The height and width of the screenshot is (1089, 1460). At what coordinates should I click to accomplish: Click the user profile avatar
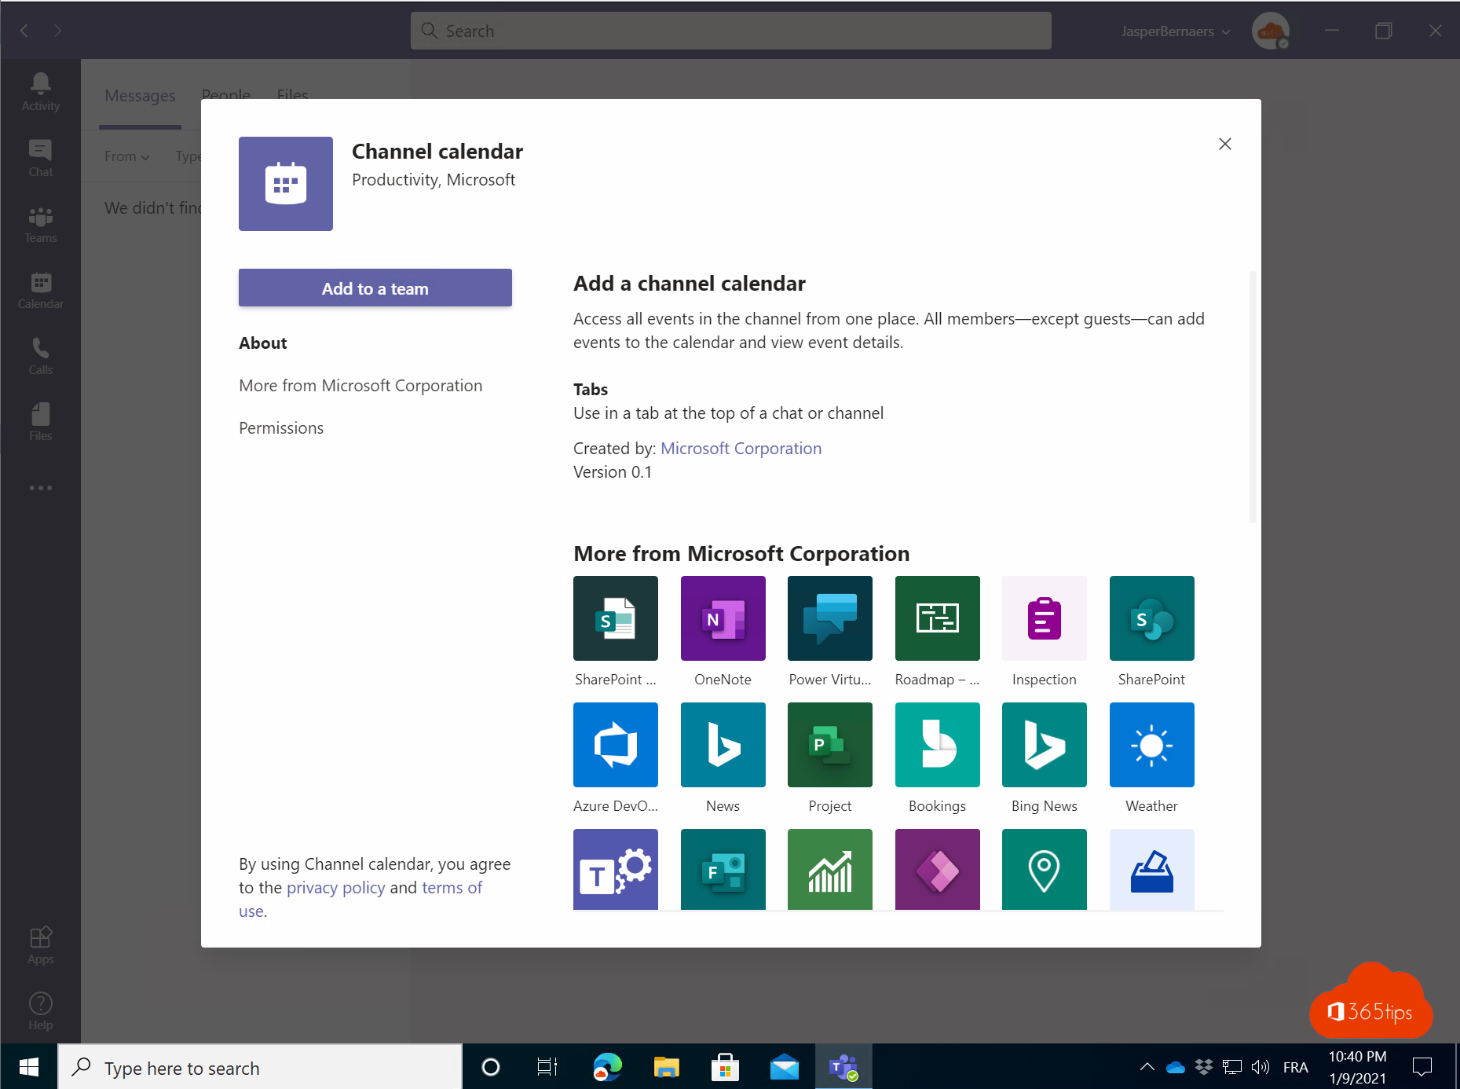1270,31
